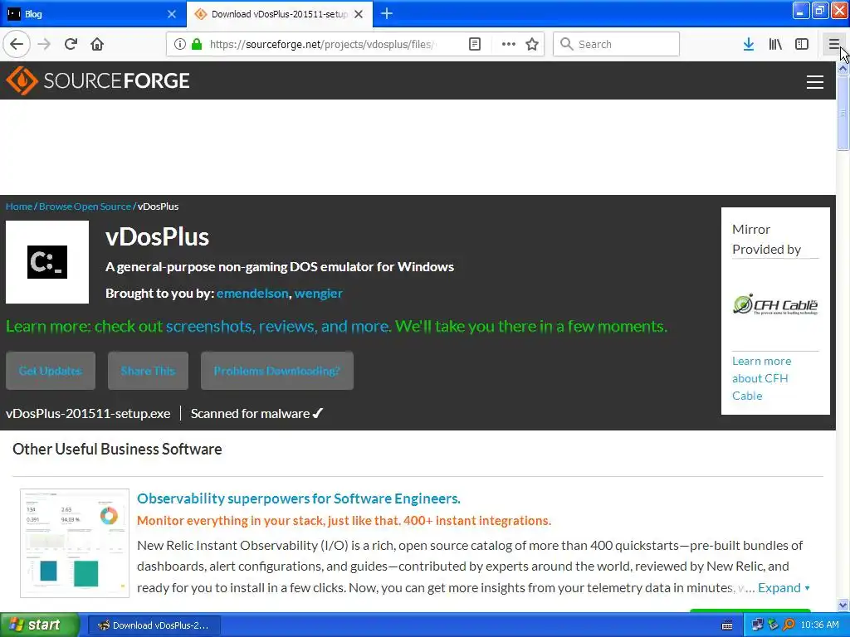Open SourceForge site hamburger menu
Screen dimensions: 850x637
815,82
